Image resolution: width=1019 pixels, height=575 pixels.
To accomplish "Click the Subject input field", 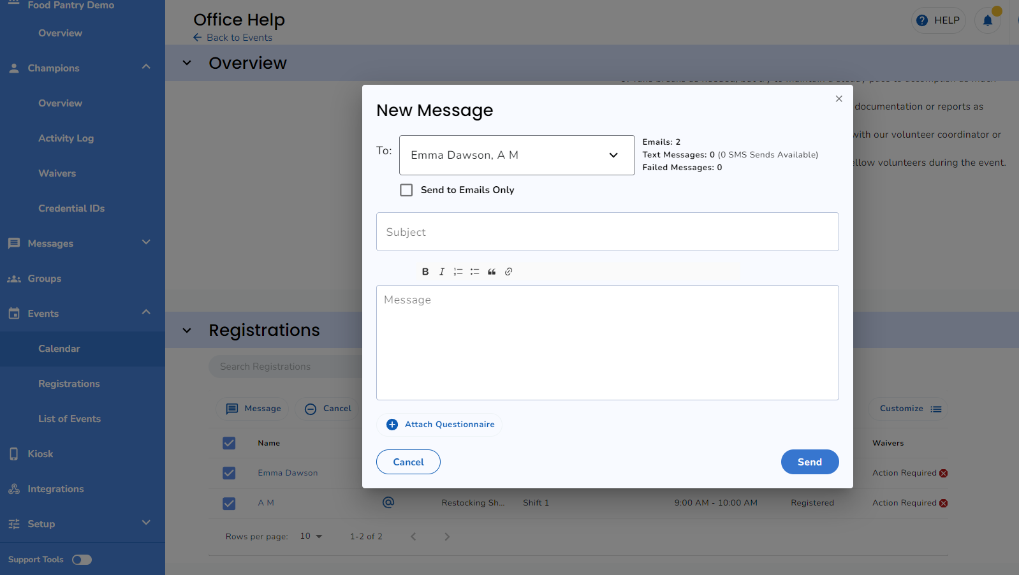I will tap(607, 232).
